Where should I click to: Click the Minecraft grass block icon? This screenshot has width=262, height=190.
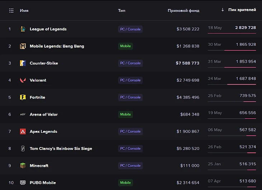pos(23,166)
